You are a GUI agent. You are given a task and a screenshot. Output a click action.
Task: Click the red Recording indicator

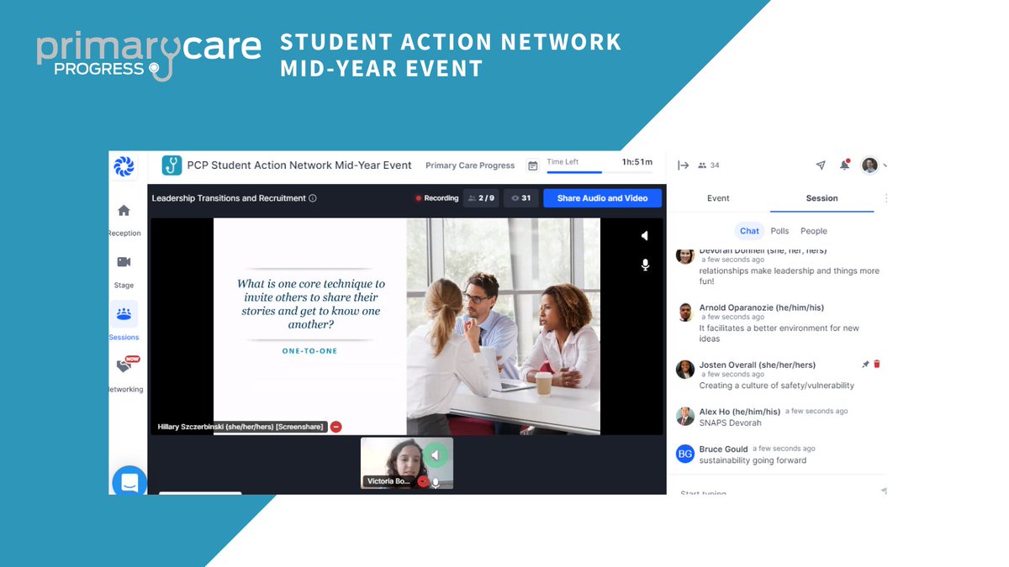pos(436,198)
